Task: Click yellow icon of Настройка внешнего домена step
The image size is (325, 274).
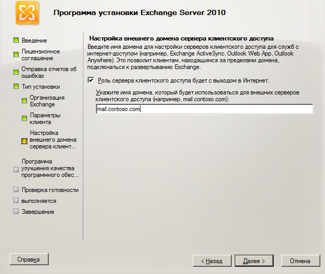Action: 24,141
